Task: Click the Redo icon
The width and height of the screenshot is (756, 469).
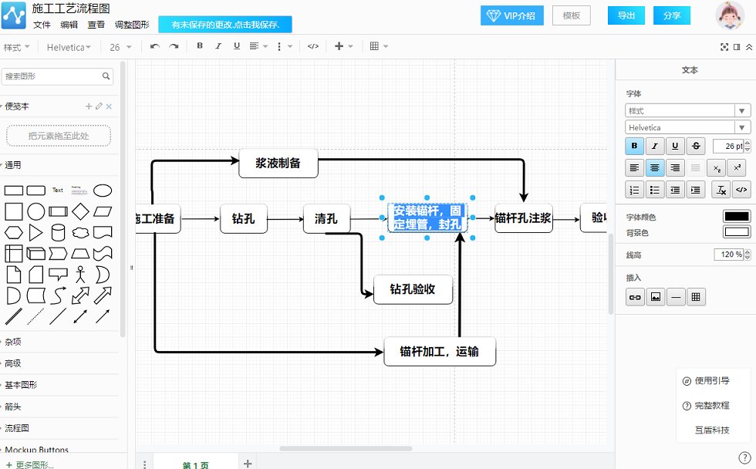Action: coord(174,46)
